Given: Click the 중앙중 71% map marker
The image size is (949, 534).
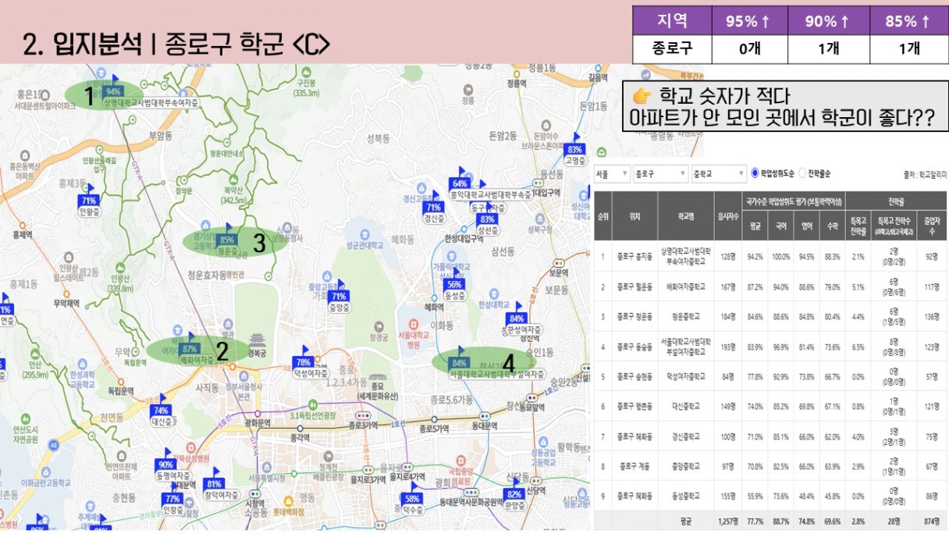Looking at the screenshot, I should [338, 296].
